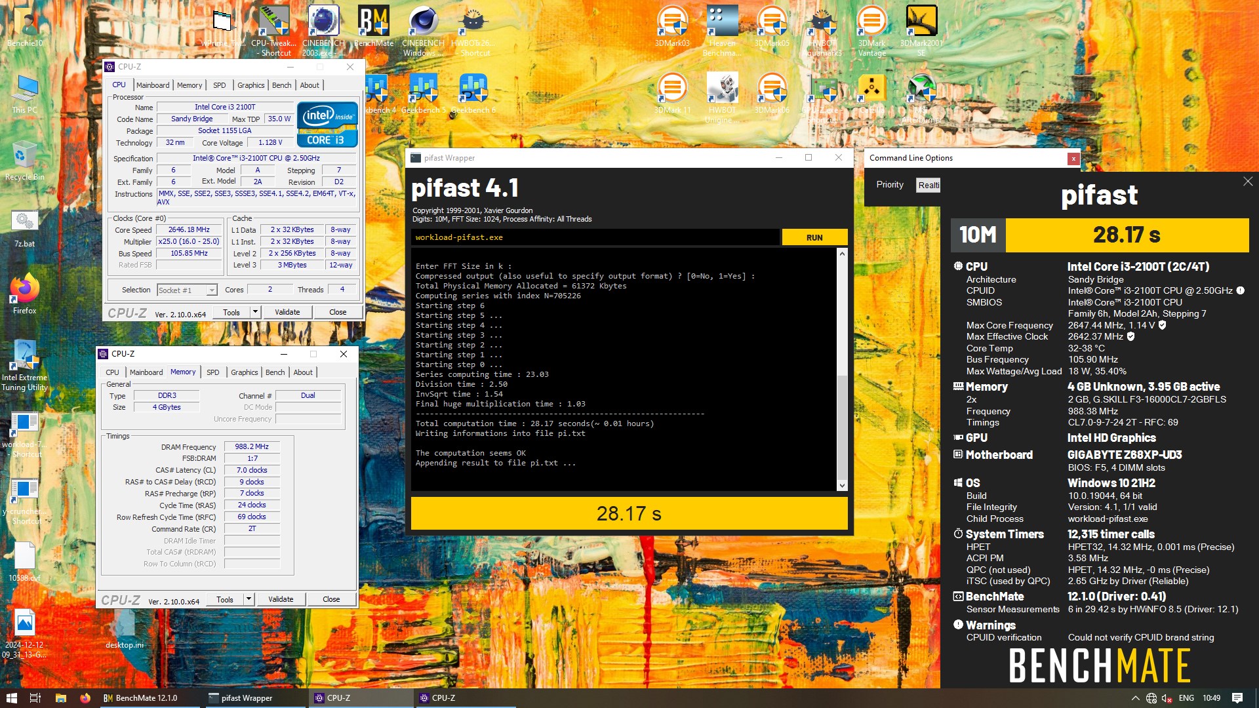1259x708 pixels.
Task: Click CPUID info warning icon in BenchMate
Action: tap(1240, 290)
